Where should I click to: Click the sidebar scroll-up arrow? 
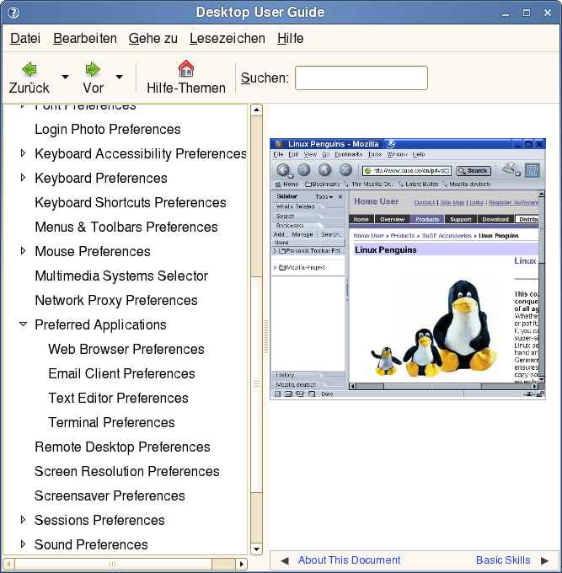pos(256,110)
